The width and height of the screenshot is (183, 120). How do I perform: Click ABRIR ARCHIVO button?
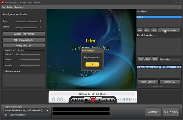click(x=171, y=112)
